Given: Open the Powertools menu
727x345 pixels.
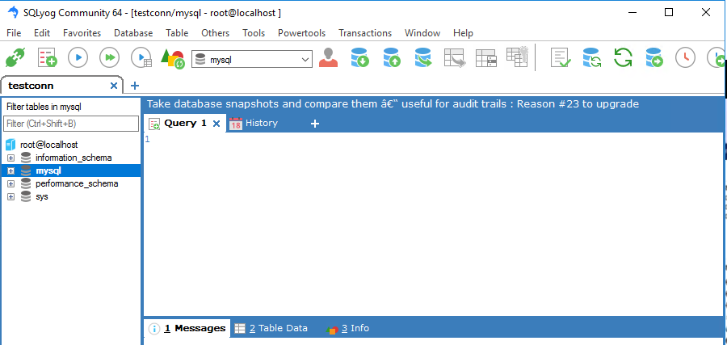Looking at the screenshot, I should coord(302,33).
